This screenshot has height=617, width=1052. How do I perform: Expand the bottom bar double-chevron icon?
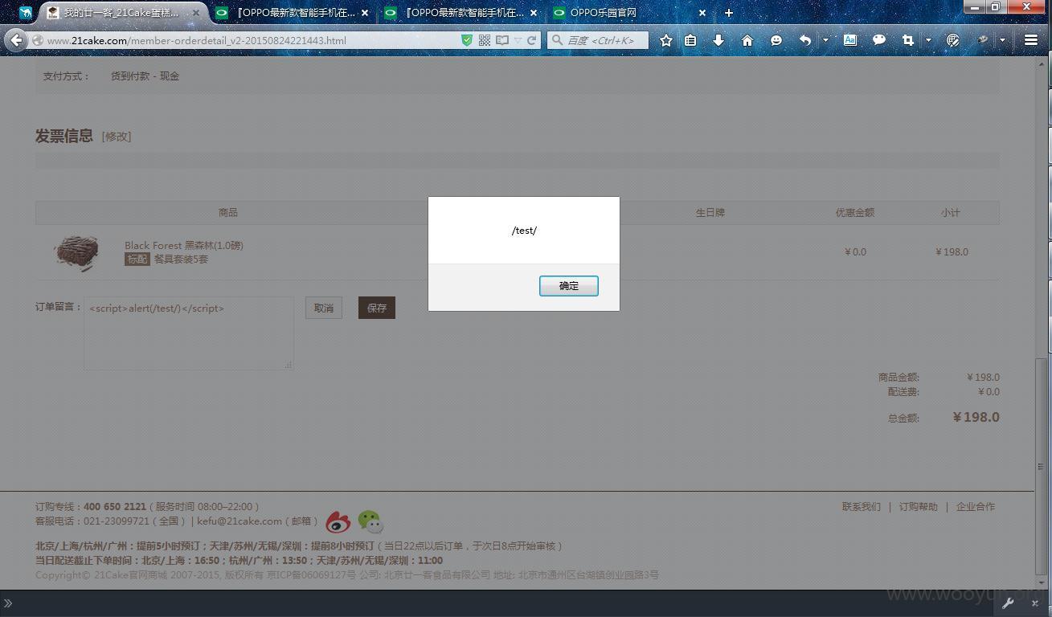pyautogui.click(x=8, y=603)
